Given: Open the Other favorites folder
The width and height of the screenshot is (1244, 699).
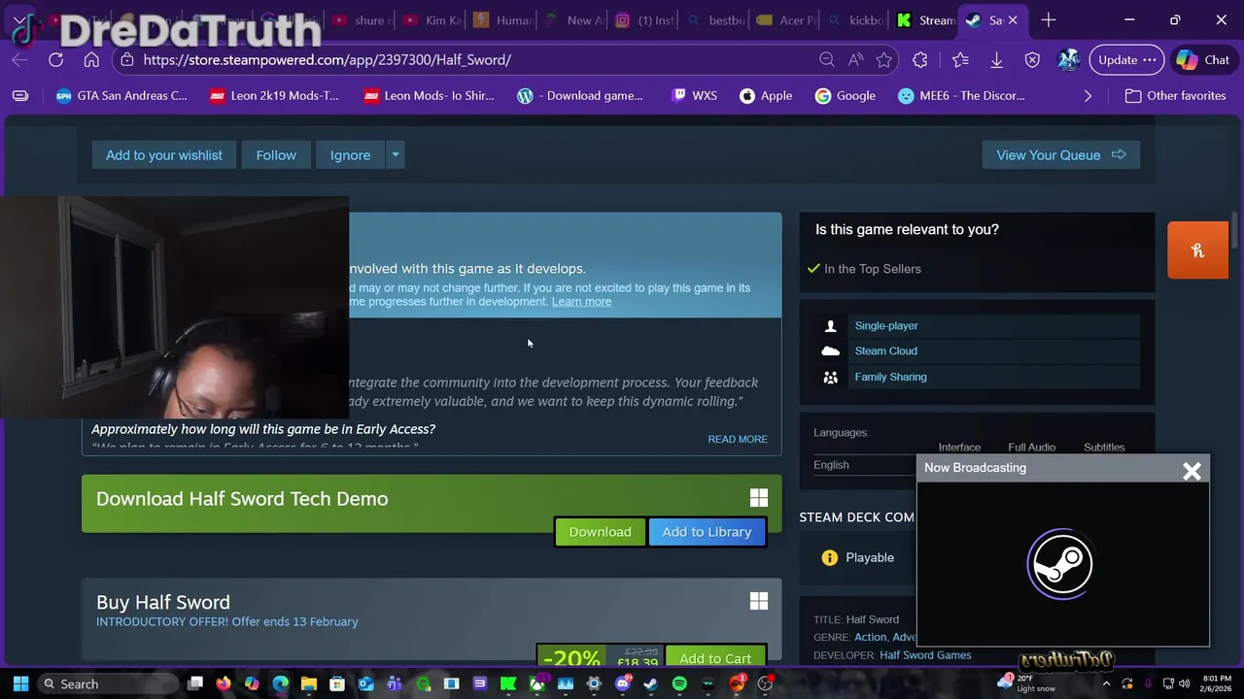Looking at the screenshot, I should pos(1175,95).
